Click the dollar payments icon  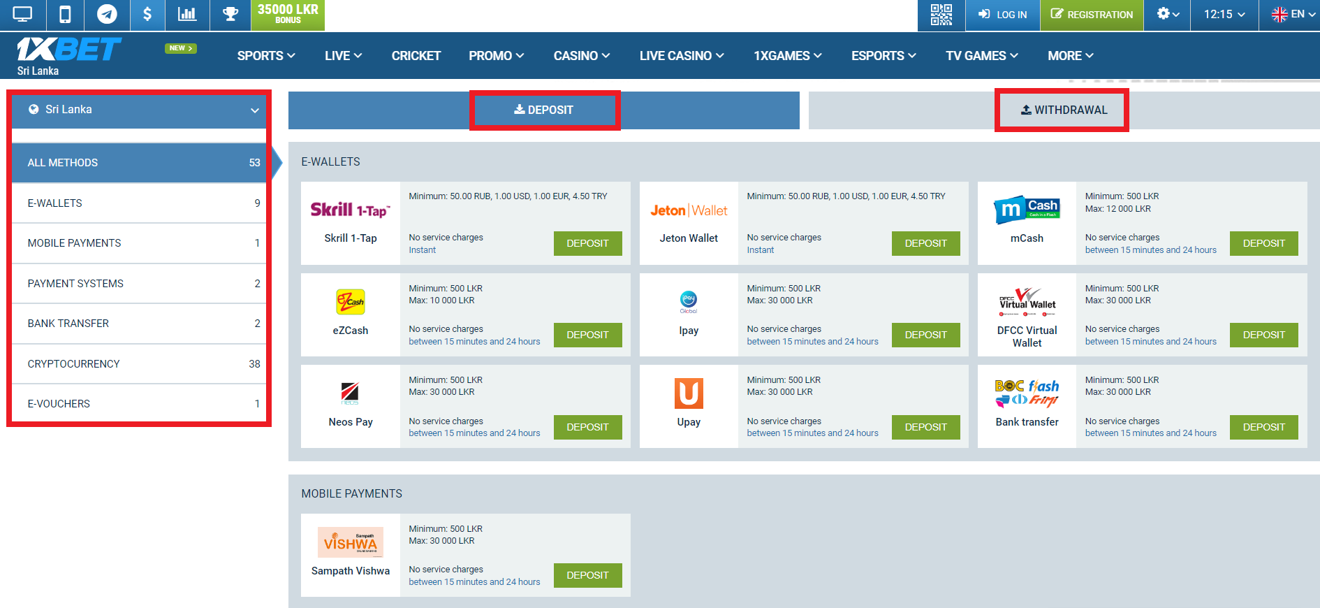pyautogui.click(x=147, y=14)
